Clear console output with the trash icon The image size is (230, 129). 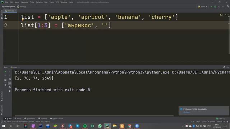[10, 91]
